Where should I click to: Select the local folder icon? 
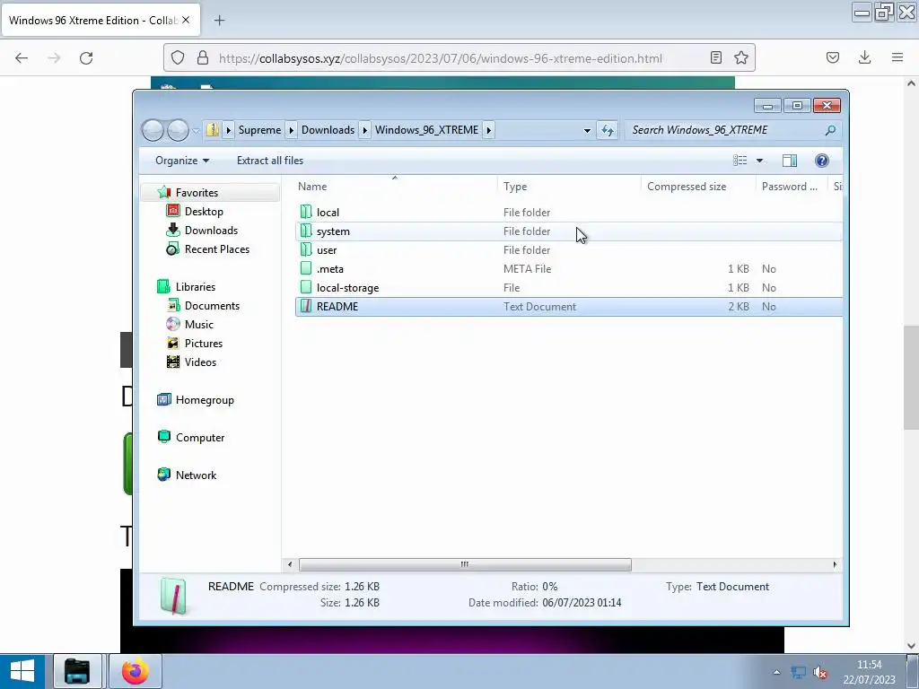[x=306, y=212]
